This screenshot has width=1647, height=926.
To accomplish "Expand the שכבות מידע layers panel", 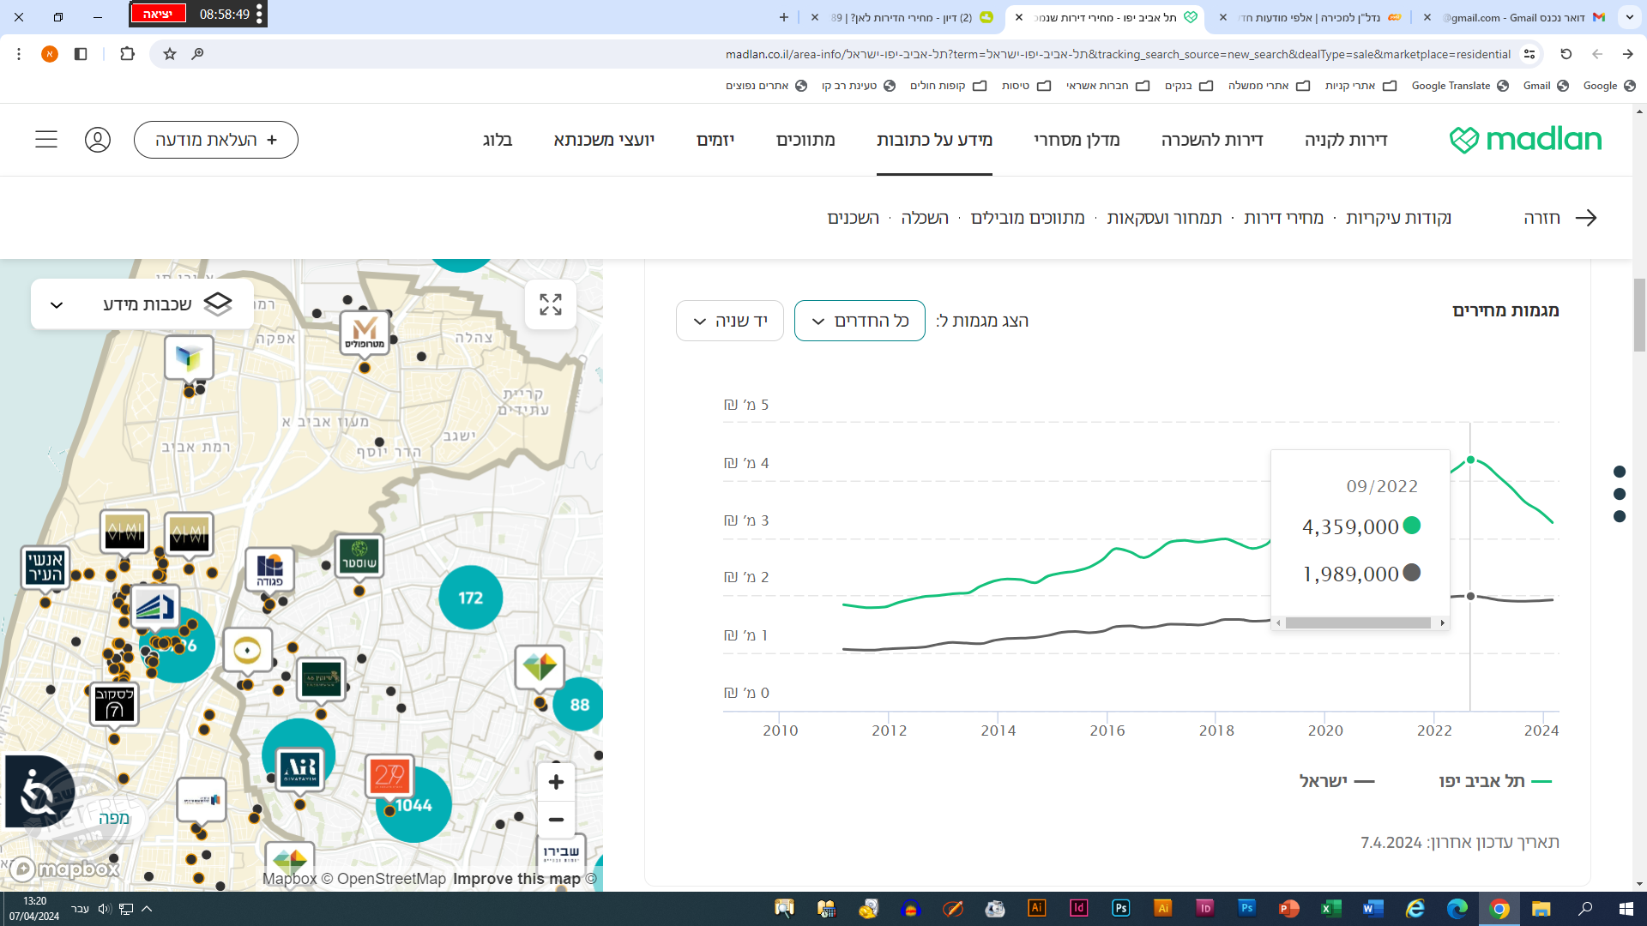I will (x=142, y=304).
